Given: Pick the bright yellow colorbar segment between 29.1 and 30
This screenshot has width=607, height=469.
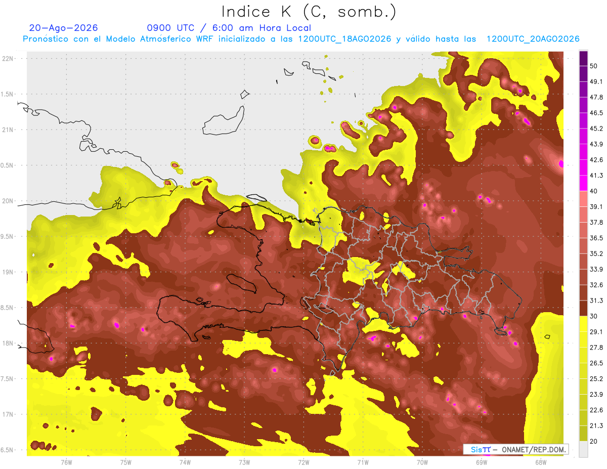Looking at the screenshot, I should 583,323.
